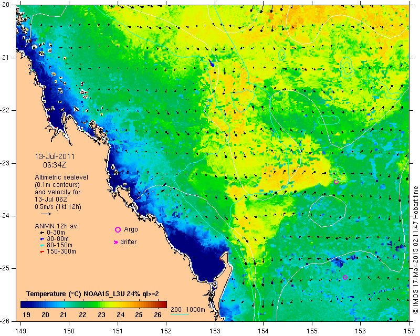Click the longitude axis label '157'
The width and height of the screenshot is (420, 336).
point(409,331)
